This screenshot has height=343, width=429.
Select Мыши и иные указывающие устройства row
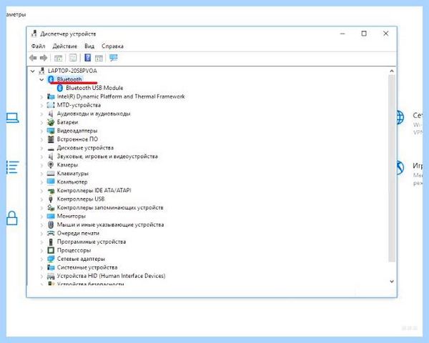tap(111, 225)
